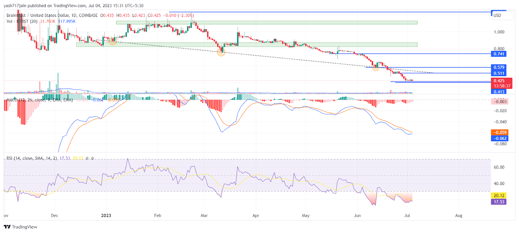Click the RSI (14, close, SMA, 14, 2) legend
This screenshot has height=233, width=519.
tap(32, 158)
